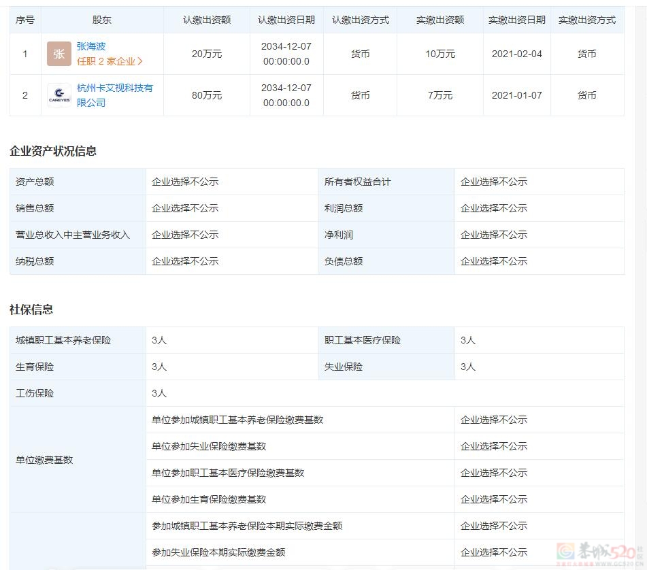The image size is (647, 570).
Task: Click the 净利润 row label
Action: [x=339, y=235]
